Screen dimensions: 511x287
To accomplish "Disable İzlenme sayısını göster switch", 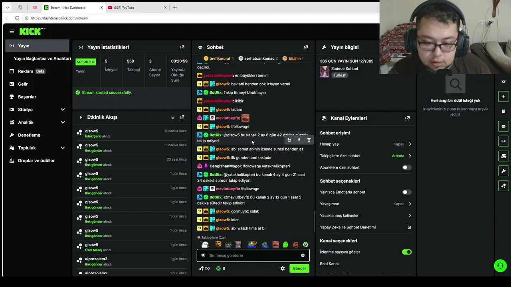I will [x=406, y=252].
